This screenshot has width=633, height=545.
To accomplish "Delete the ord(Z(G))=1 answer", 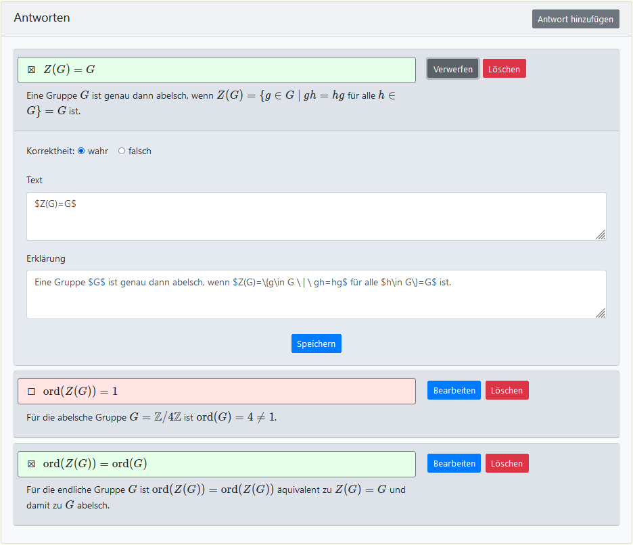I will tap(507, 390).
